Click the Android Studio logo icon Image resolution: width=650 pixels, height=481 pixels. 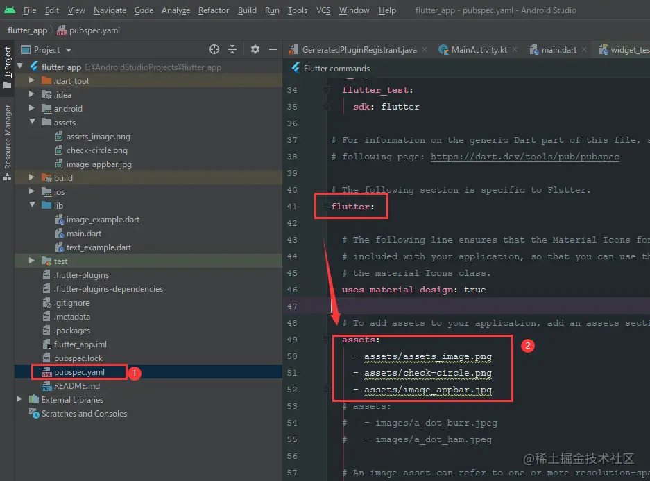click(10, 10)
